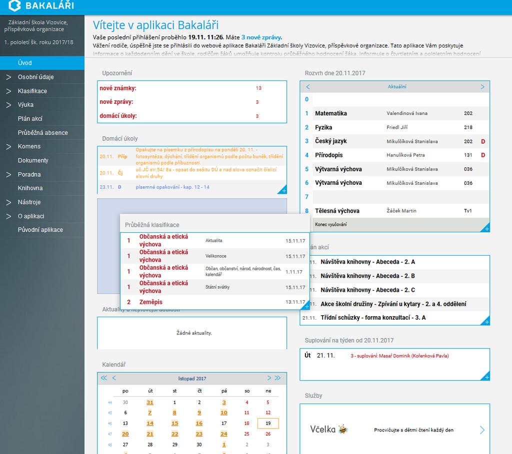Click Aktuální in schedule header
The width and height of the screenshot is (512, 454).
397,87
